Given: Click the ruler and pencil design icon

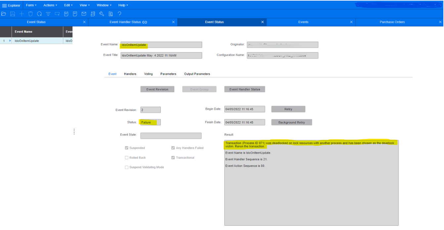Looking at the screenshot, I should click(111, 14).
